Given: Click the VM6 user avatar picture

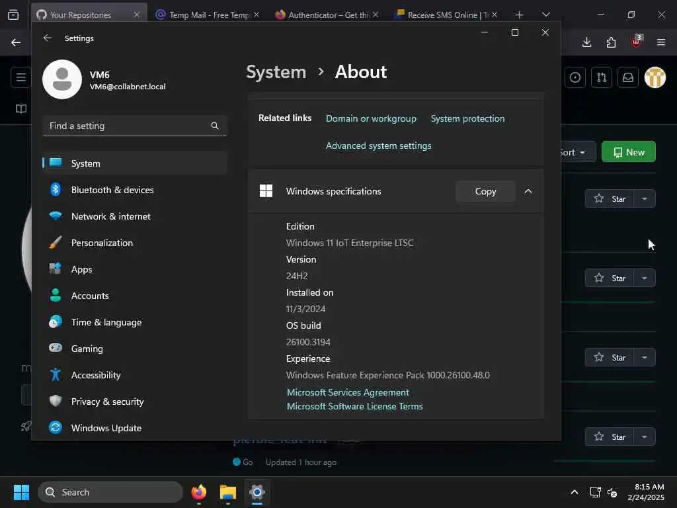Looking at the screenshot, I should tap(62, 79).
